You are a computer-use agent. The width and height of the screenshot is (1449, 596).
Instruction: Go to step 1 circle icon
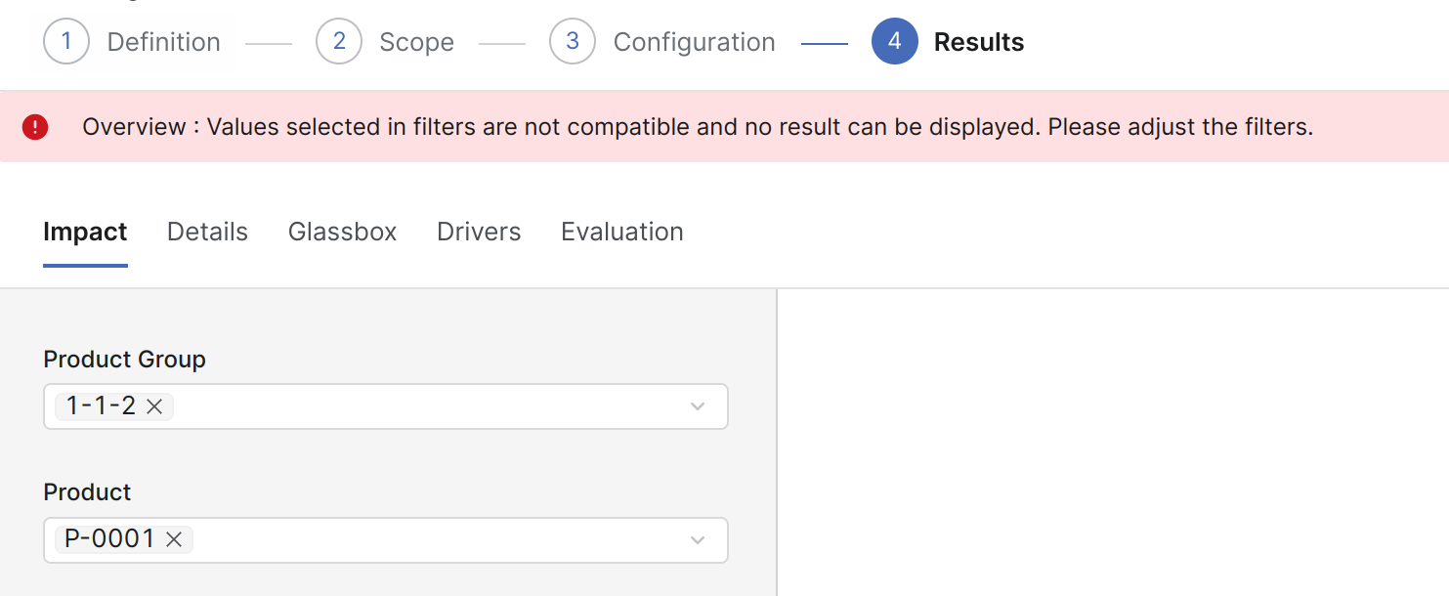pyautogui.click(x=66, y=42)
